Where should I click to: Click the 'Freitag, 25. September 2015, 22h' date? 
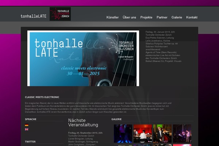click(x=85, y=133)
